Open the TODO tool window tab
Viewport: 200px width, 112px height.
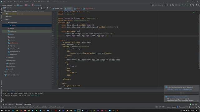(11, 104)
